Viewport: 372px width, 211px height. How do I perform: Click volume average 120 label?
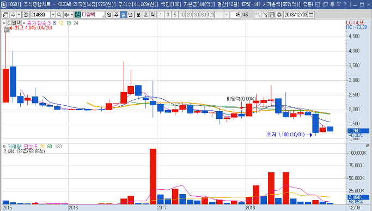click(58, 147)
